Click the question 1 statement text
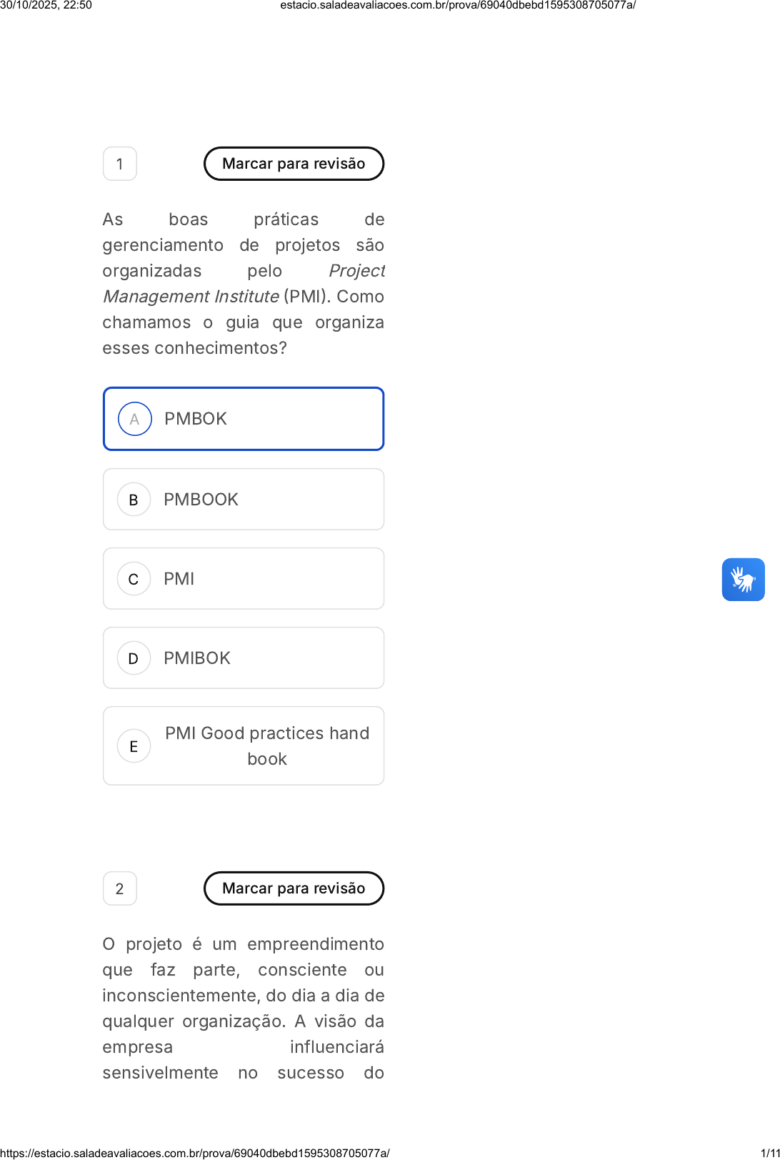Image resolution: width=780 pixels, height=1160 pixels. (x=244, y=284)
